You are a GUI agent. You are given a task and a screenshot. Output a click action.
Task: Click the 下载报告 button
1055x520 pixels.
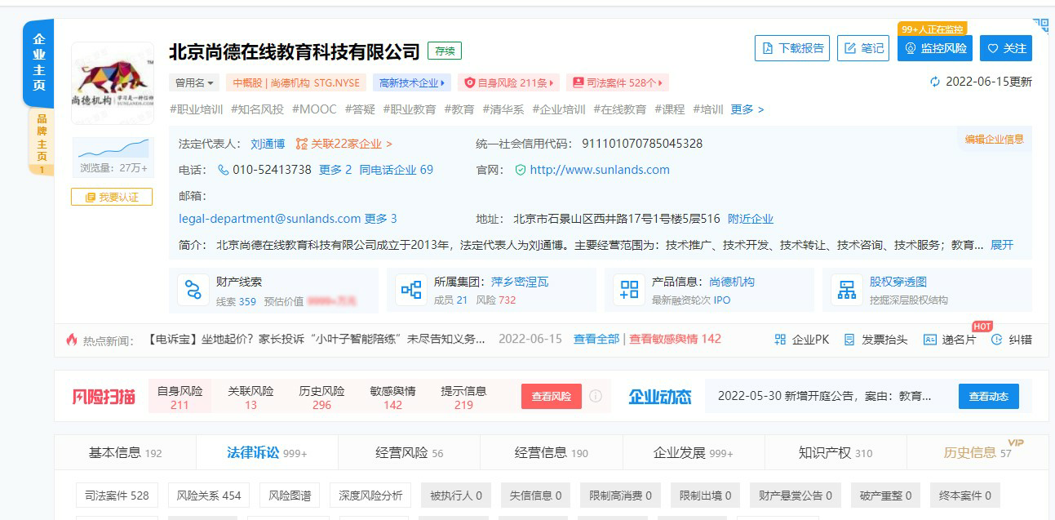click(791, 48)
